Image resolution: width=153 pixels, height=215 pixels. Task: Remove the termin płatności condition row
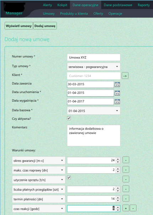126,199
